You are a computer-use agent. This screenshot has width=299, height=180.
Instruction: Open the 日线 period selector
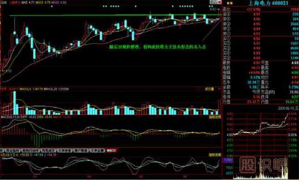point(4,2)
